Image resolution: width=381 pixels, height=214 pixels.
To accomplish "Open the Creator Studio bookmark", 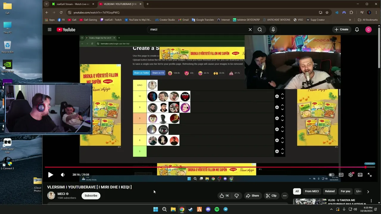I will (x=165, y=20).
